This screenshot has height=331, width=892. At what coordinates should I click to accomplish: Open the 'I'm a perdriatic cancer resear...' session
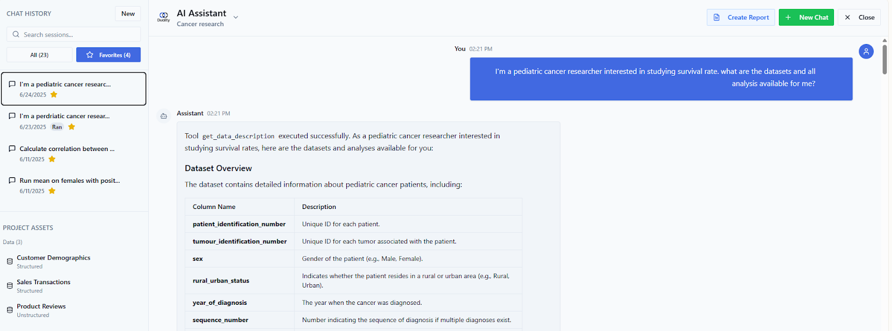[74, 121]
